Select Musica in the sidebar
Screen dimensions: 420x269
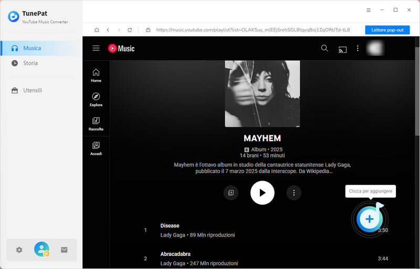[x=41, y=48]
